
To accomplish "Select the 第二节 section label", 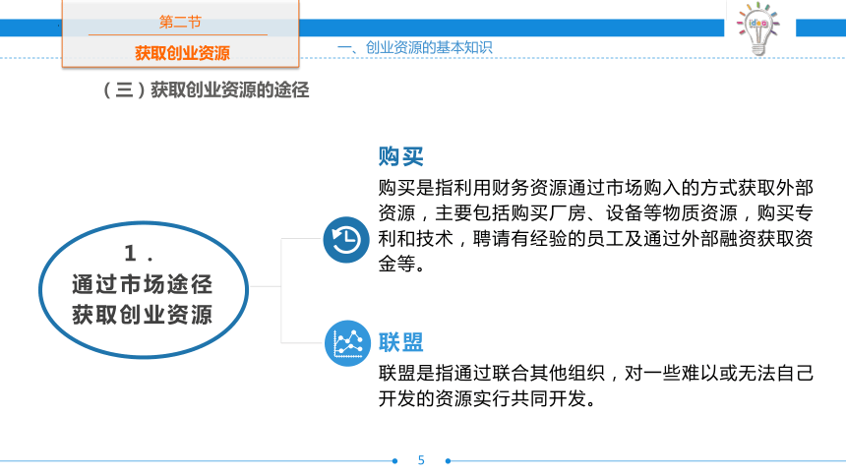I will point(180,22).
